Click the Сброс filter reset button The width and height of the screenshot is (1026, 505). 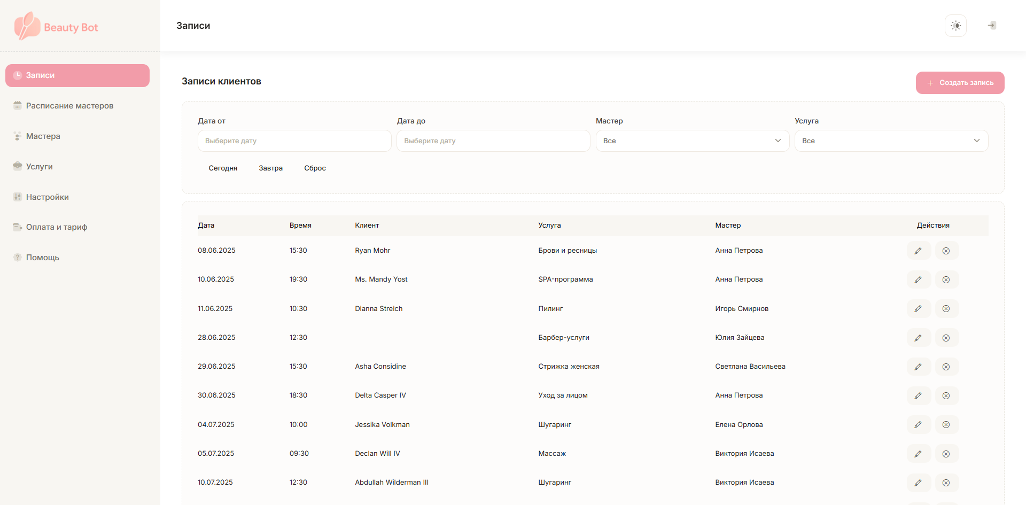tap(315, 168)
